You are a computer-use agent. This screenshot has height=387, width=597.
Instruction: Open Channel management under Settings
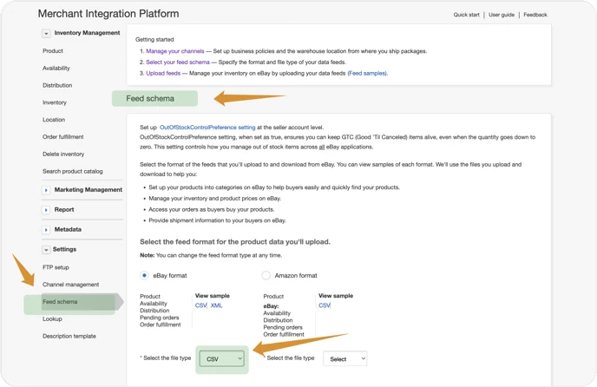click(71, 285)
